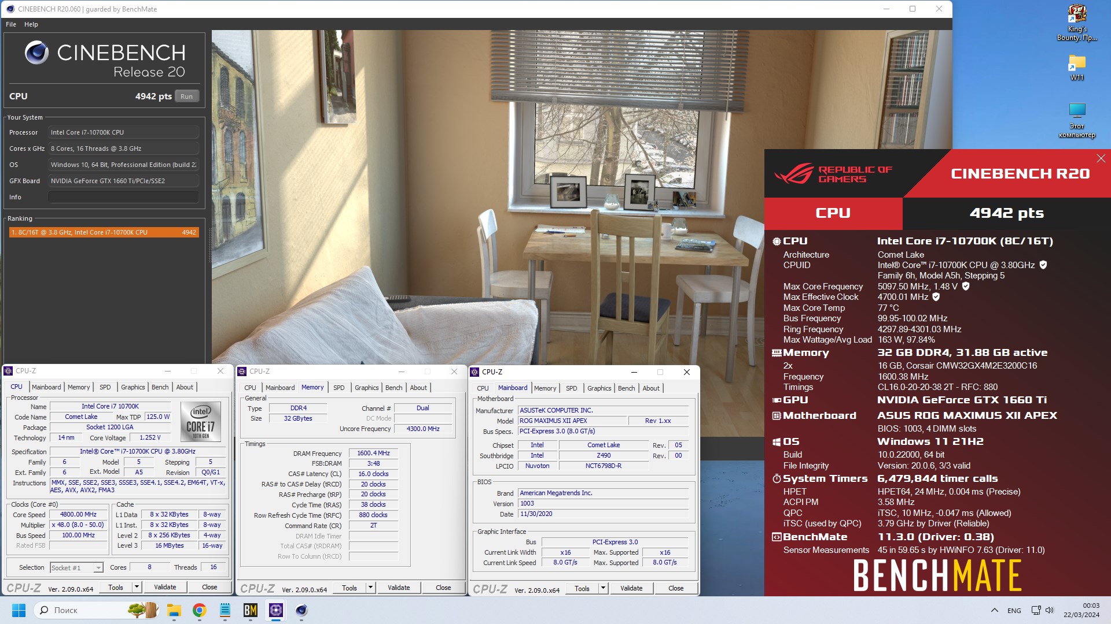This screenshot has height=624, width=1111.
Task: Open the Help menu in Cinebench
Action: (x=31, y=24)
